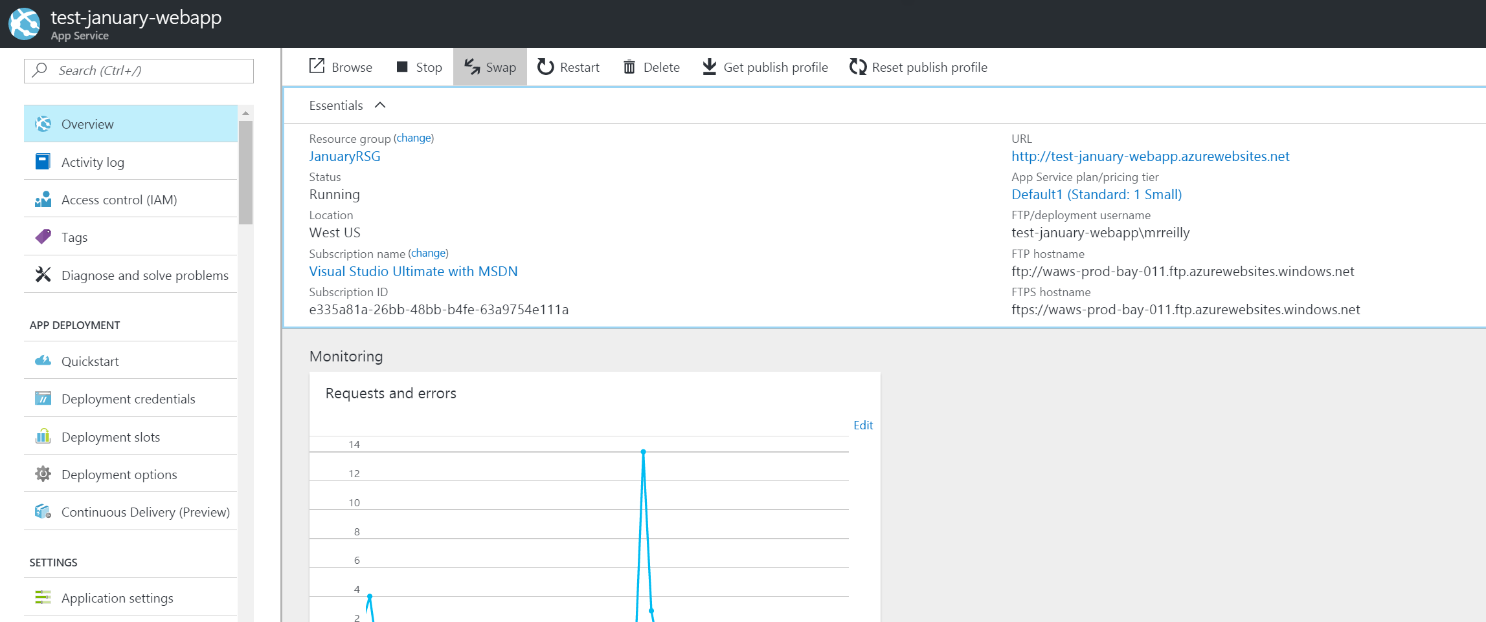Open Visual Studio Ultimate with MSDN link

[413, 272]
